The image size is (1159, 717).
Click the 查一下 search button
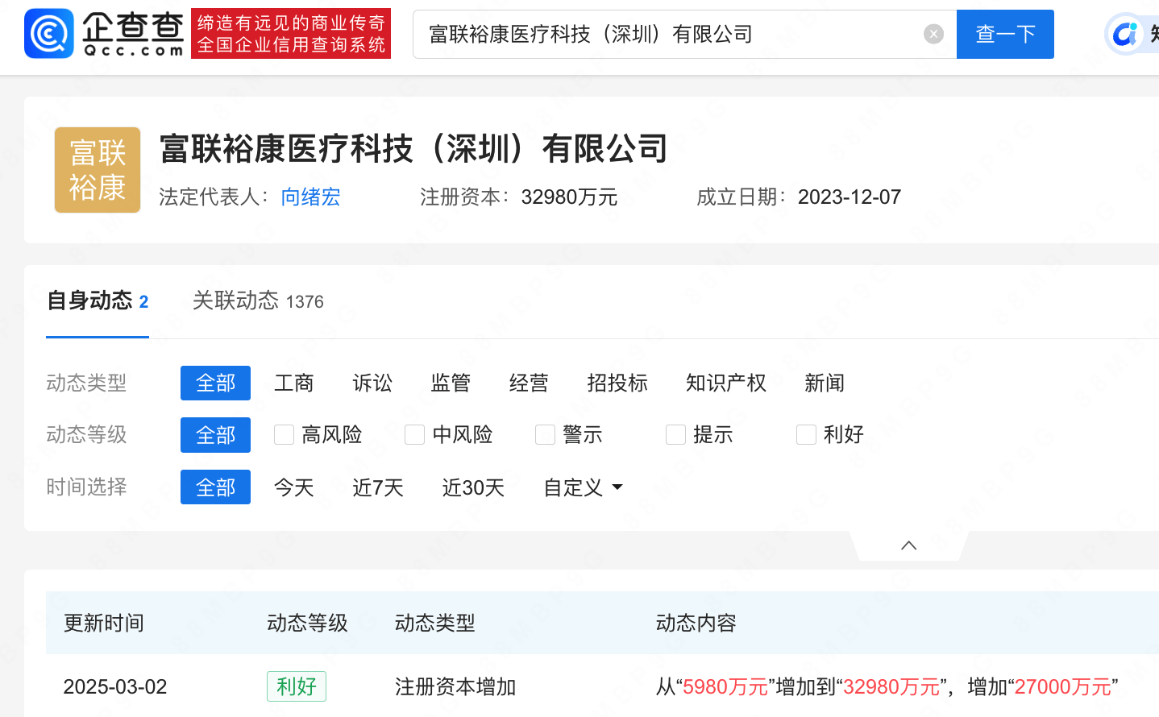pos(1005,34)
